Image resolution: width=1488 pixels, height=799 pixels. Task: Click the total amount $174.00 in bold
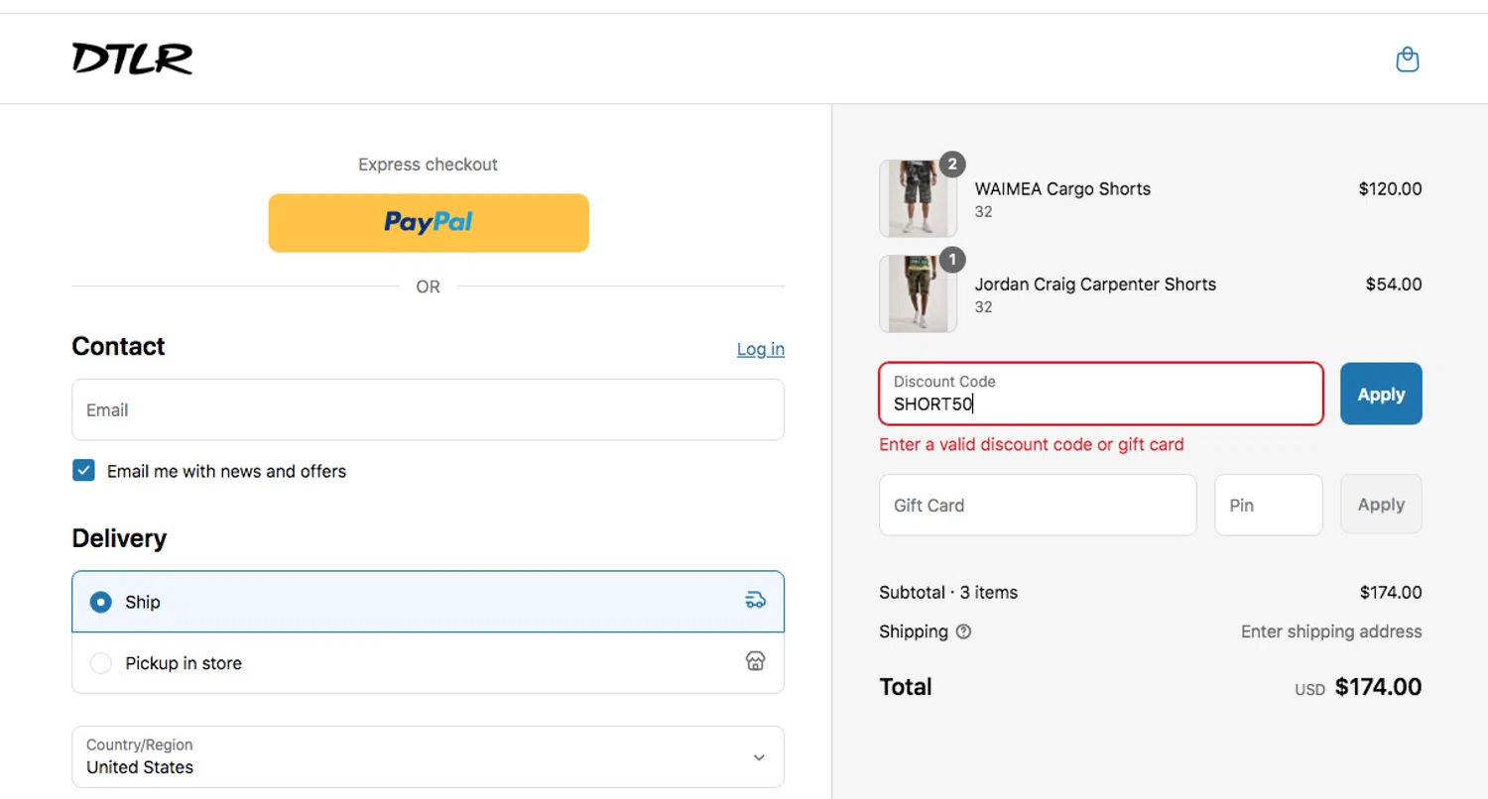(x=1379, y=687)
